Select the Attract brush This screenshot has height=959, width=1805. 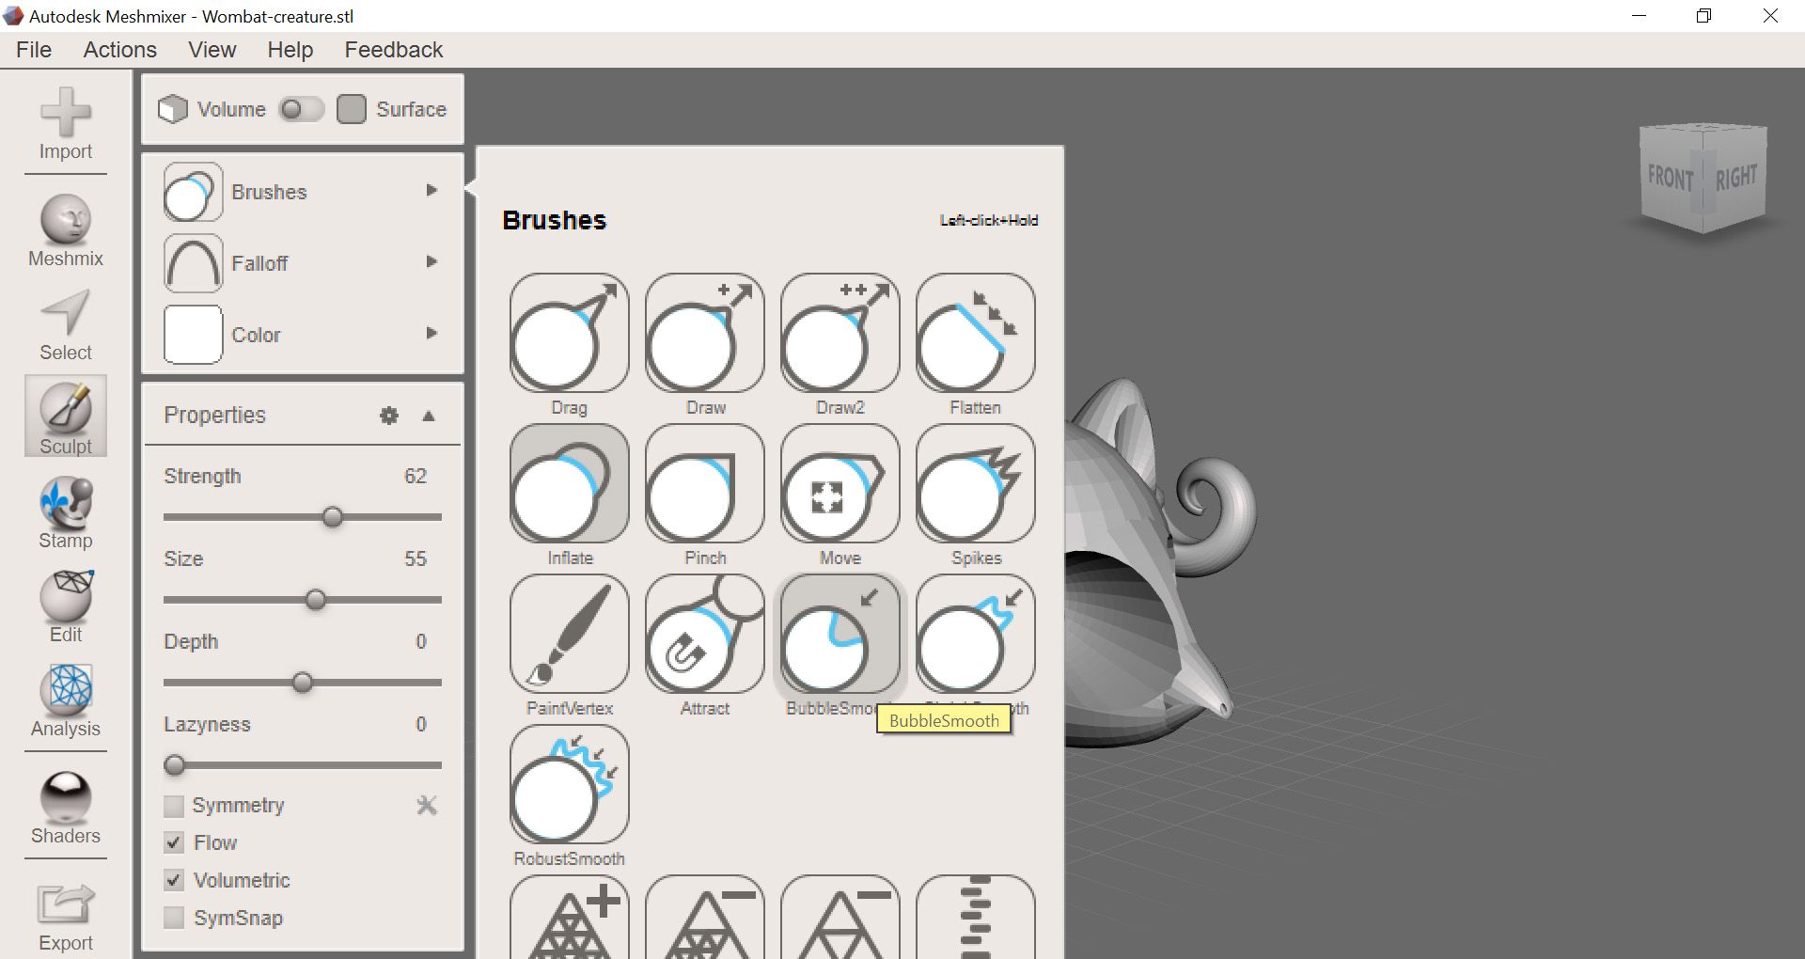click(x=704, y=635)
